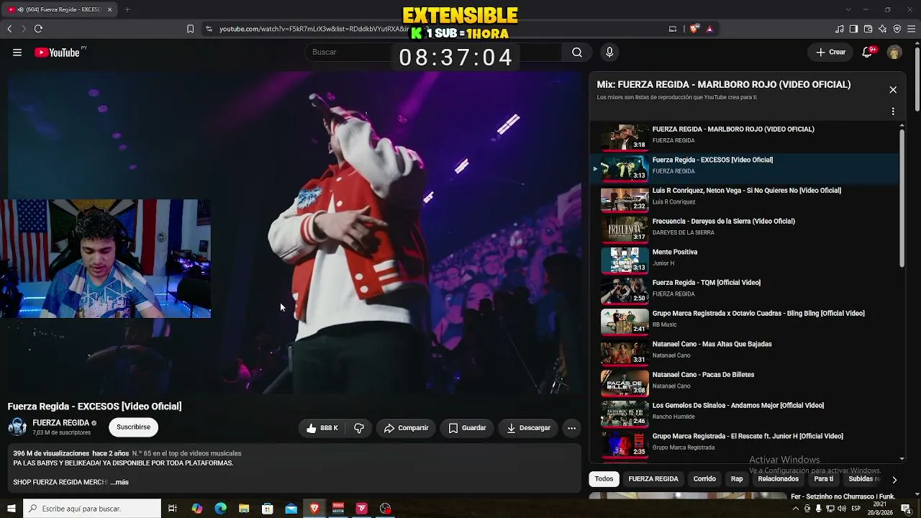Open Task View on the taskbar
The width and height of the screenshot is (921, 518).
[x=173, y=509]
